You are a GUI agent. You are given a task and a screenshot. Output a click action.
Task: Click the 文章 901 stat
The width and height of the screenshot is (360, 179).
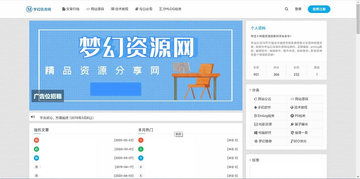[x=256, y=71]
